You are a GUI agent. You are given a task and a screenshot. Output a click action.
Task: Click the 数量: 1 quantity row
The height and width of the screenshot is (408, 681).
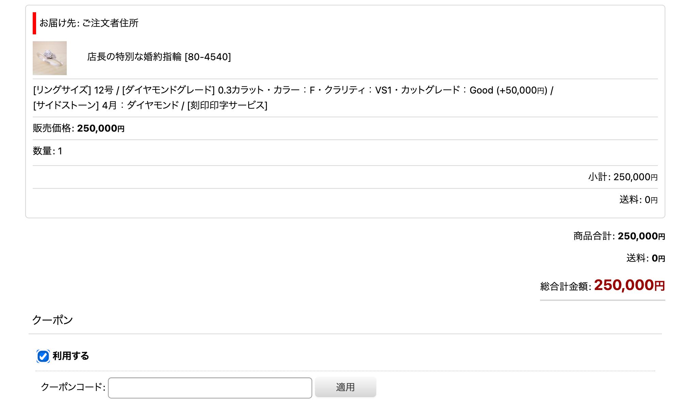pyautogui.click(x=47, y=151)
